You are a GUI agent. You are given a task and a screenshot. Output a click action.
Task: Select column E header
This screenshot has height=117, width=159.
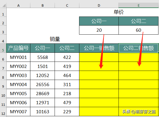tap(138, 5)
